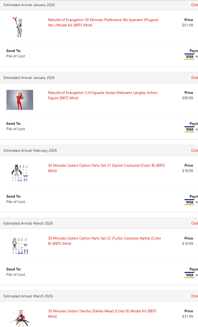Viewport: 198px width, 327px height.
Task: Click 'Estimated Arrival: March 2026' above Tiersha kit
Action: click(x=28, y=296)
